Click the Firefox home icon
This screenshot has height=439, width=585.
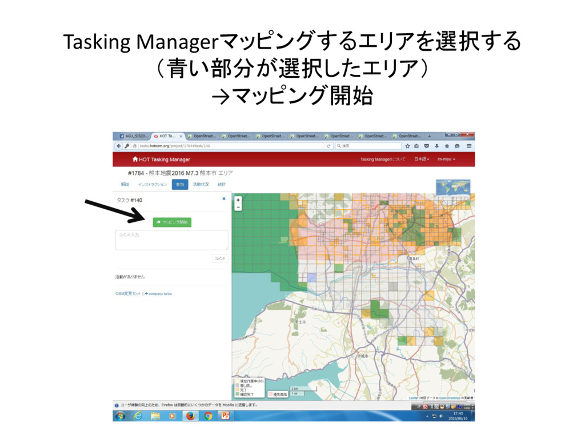(447, 146)
